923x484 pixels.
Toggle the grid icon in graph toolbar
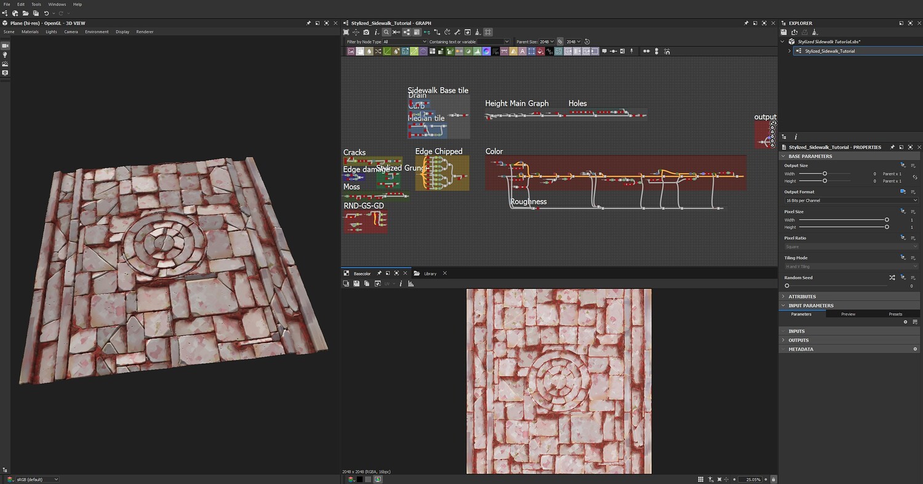pos(488,32)
